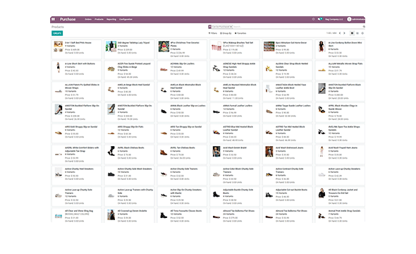Viewport: 416px width, 254px height.
Task: Select 'ACER Fine Suede Printed Leopard Clog Slides' title
Action: tap(134, 66)
